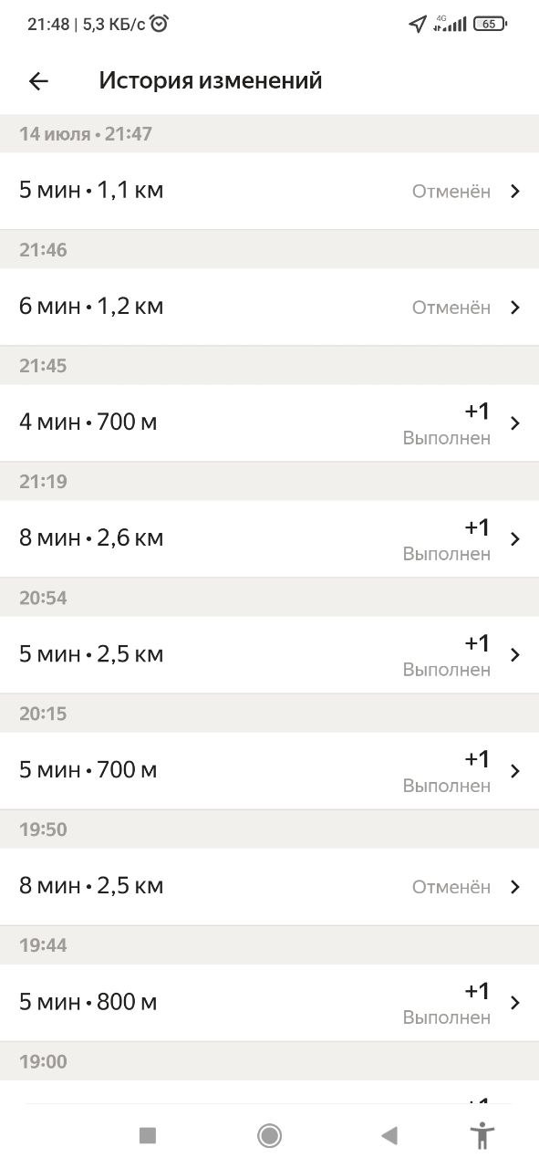Expand the 4 мин 700 м chevron

pos(515,423)
